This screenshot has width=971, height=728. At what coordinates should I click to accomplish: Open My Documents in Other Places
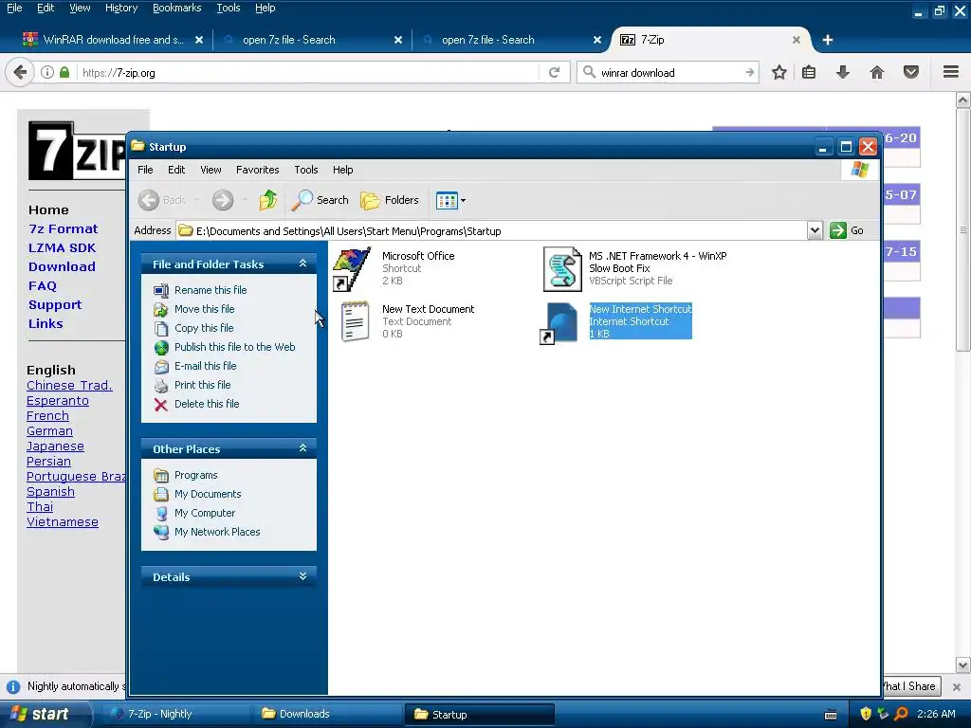pyautogui.click(x=208, y=494)
